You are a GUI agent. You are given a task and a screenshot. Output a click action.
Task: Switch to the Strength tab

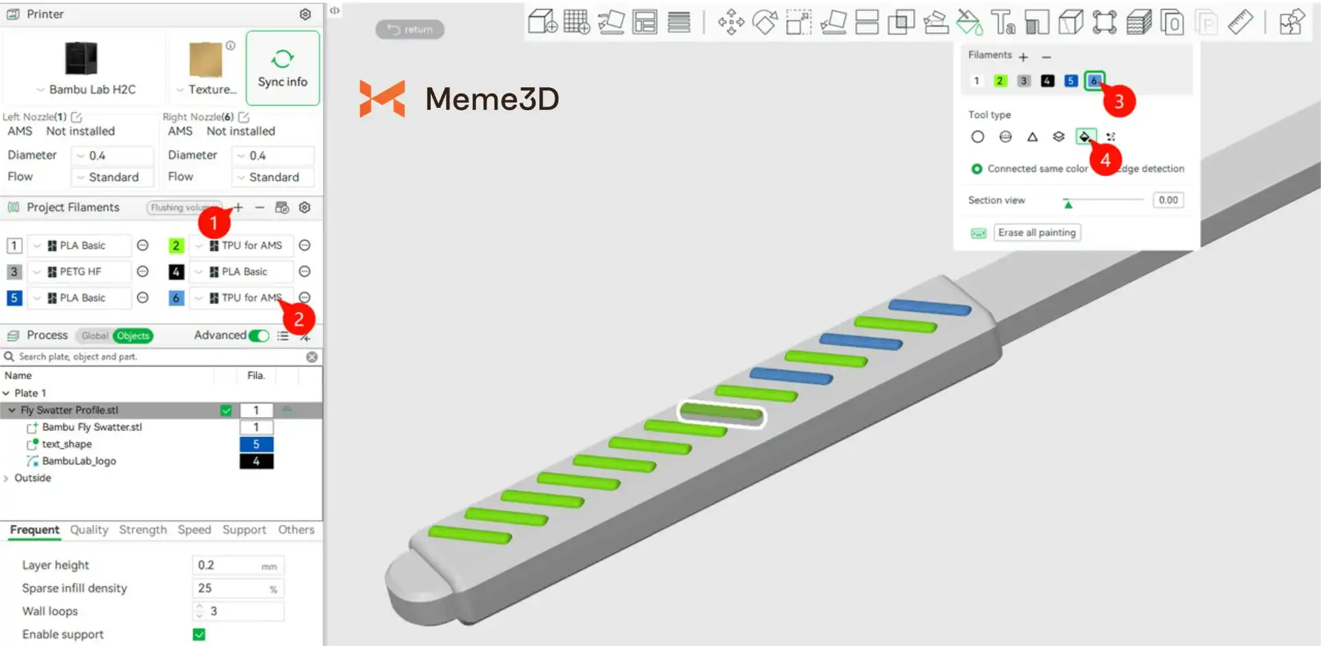(142, 530)
